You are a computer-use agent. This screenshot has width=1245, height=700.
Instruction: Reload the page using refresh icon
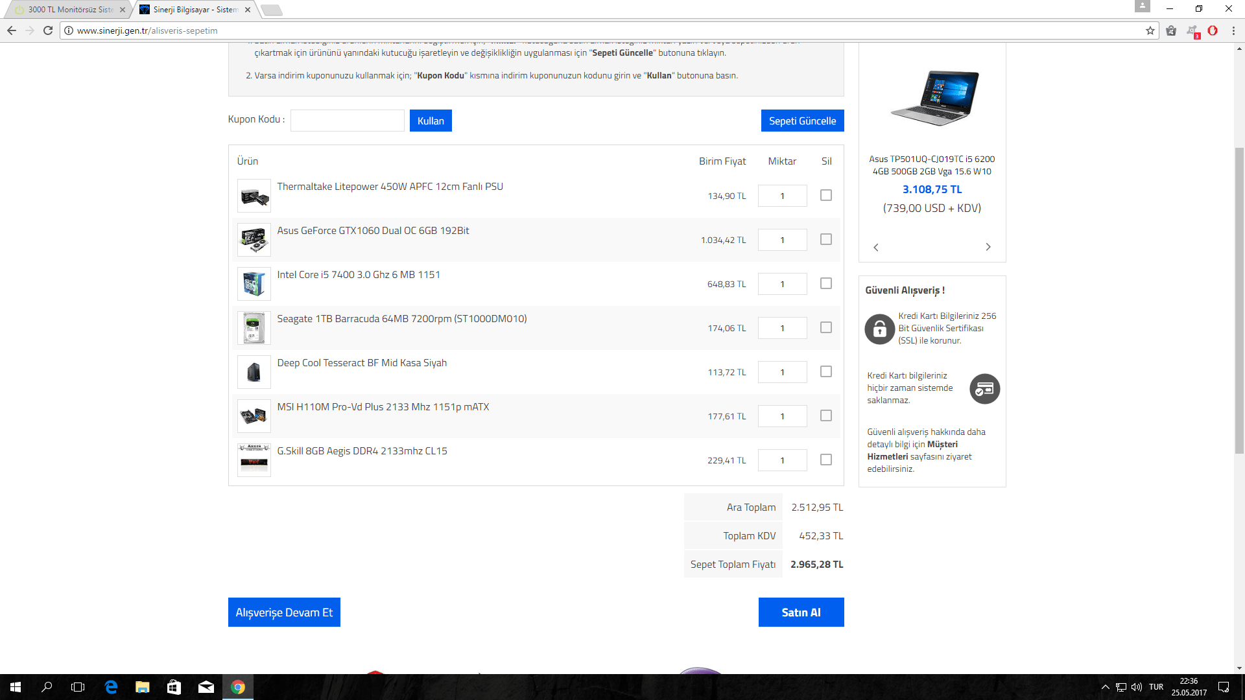[48, 30]
